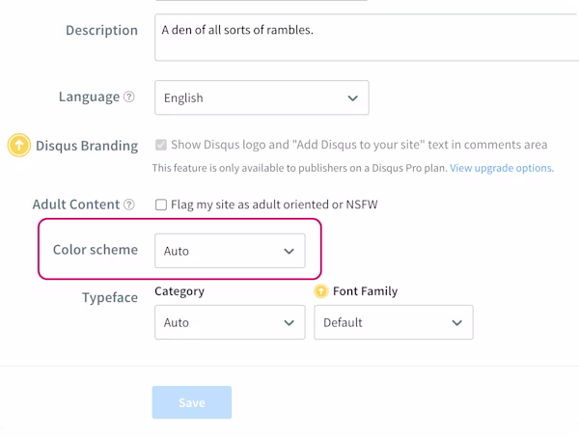The image size is (579, 438).
Task: Click the Disqus Branding upgrade arrow icon
Action: [x=17, y=146]
